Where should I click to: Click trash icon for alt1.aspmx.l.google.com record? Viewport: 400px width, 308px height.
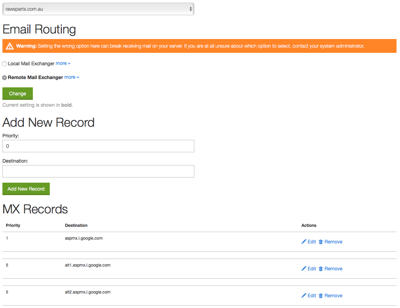[321, 269]
